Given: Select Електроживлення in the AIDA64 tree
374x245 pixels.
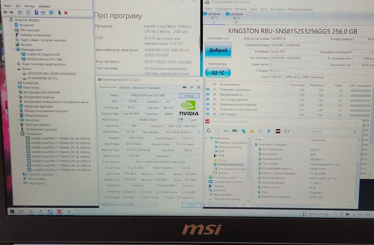Looking at the screenshot, I should [x=231, y=164].
